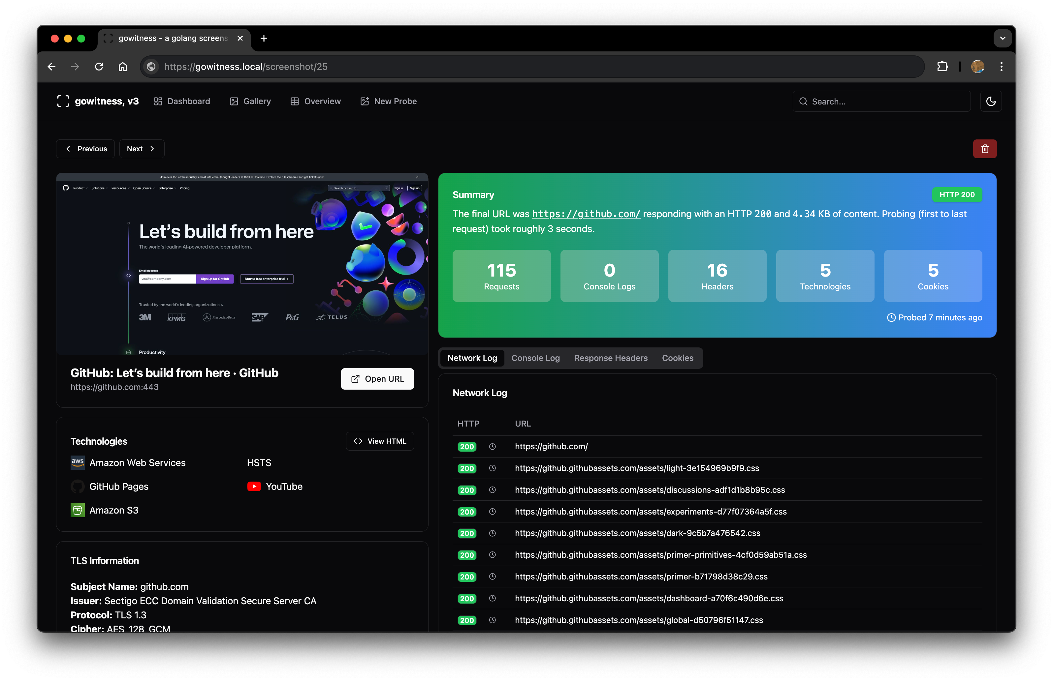Go to the Next screenshot
This screenshot has width=1053, height=681.
coord(141,149)
